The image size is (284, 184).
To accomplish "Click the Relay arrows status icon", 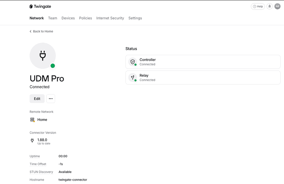I will point(133,77).
